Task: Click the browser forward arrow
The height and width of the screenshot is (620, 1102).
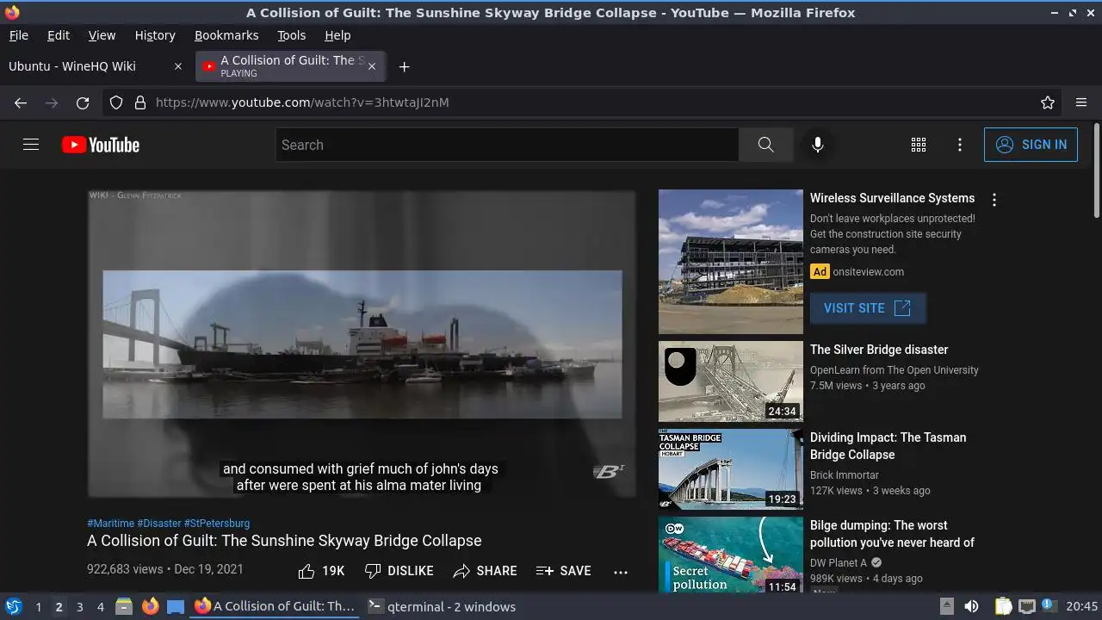Action: [x=52, y=102]
